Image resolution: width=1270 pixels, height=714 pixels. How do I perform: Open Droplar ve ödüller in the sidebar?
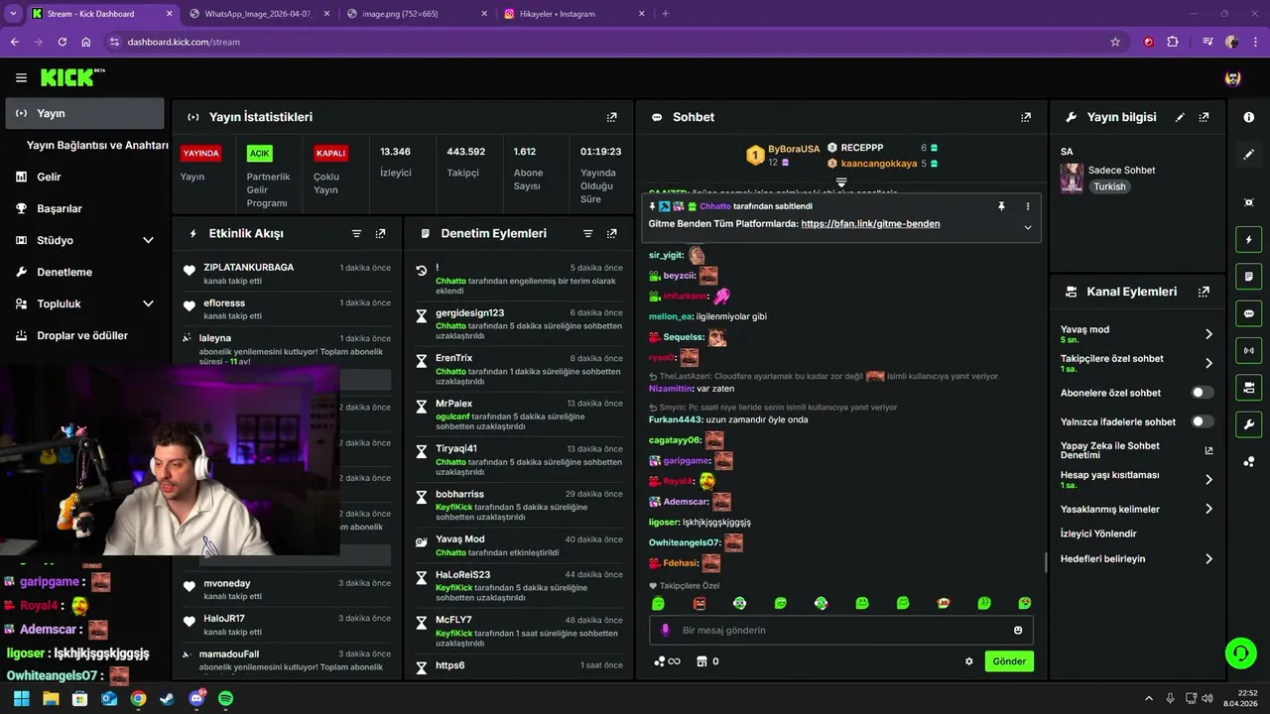(84, 335)
